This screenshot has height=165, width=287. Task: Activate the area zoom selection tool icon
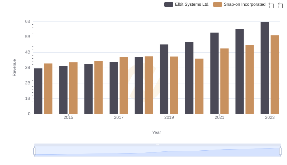271,5
